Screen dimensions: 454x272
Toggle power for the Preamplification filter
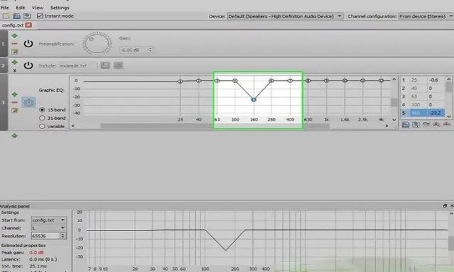pyautogui.click(x=28, y=43)
